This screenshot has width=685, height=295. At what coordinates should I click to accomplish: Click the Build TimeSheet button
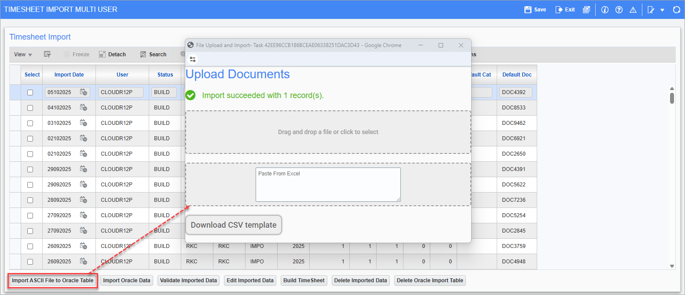tap(304, 280)
